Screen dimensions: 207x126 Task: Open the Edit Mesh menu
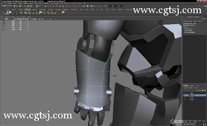click(x=46, y=3)
